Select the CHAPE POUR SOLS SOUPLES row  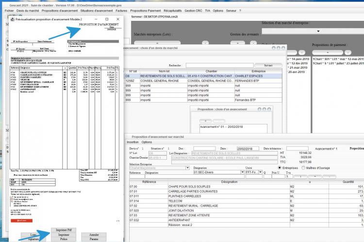(x=247, y=187)
